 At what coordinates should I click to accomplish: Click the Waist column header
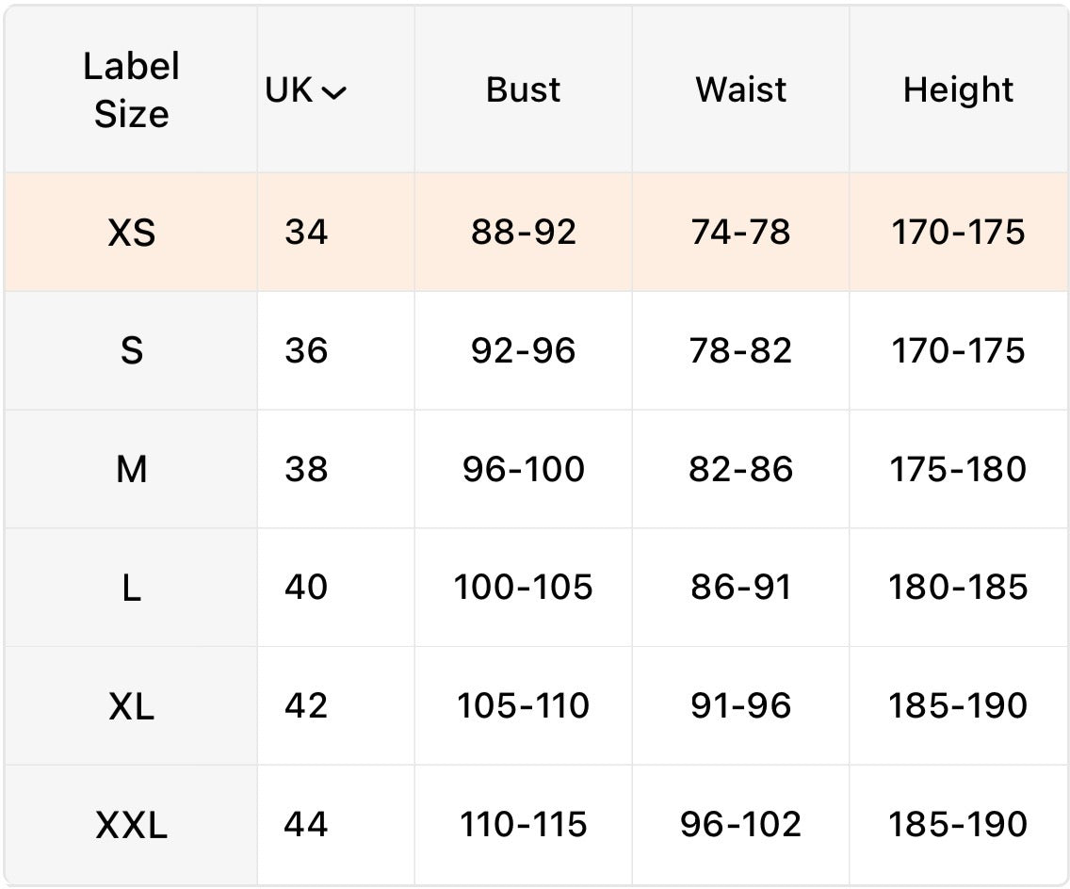740,90
